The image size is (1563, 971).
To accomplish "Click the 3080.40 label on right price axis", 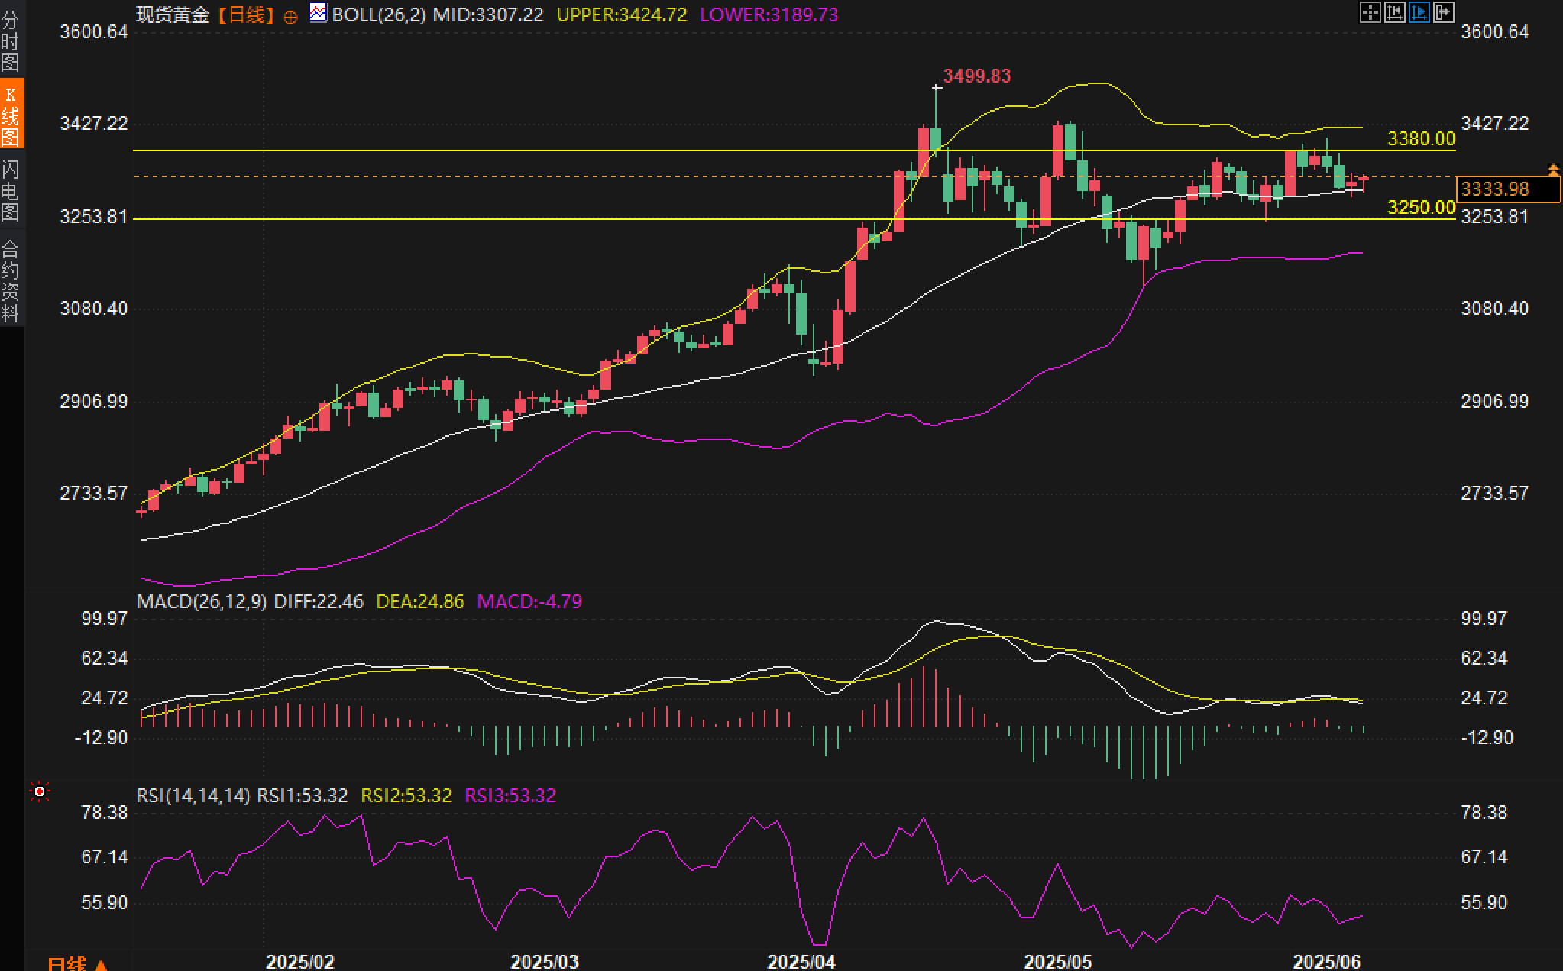I will 1495,309.
